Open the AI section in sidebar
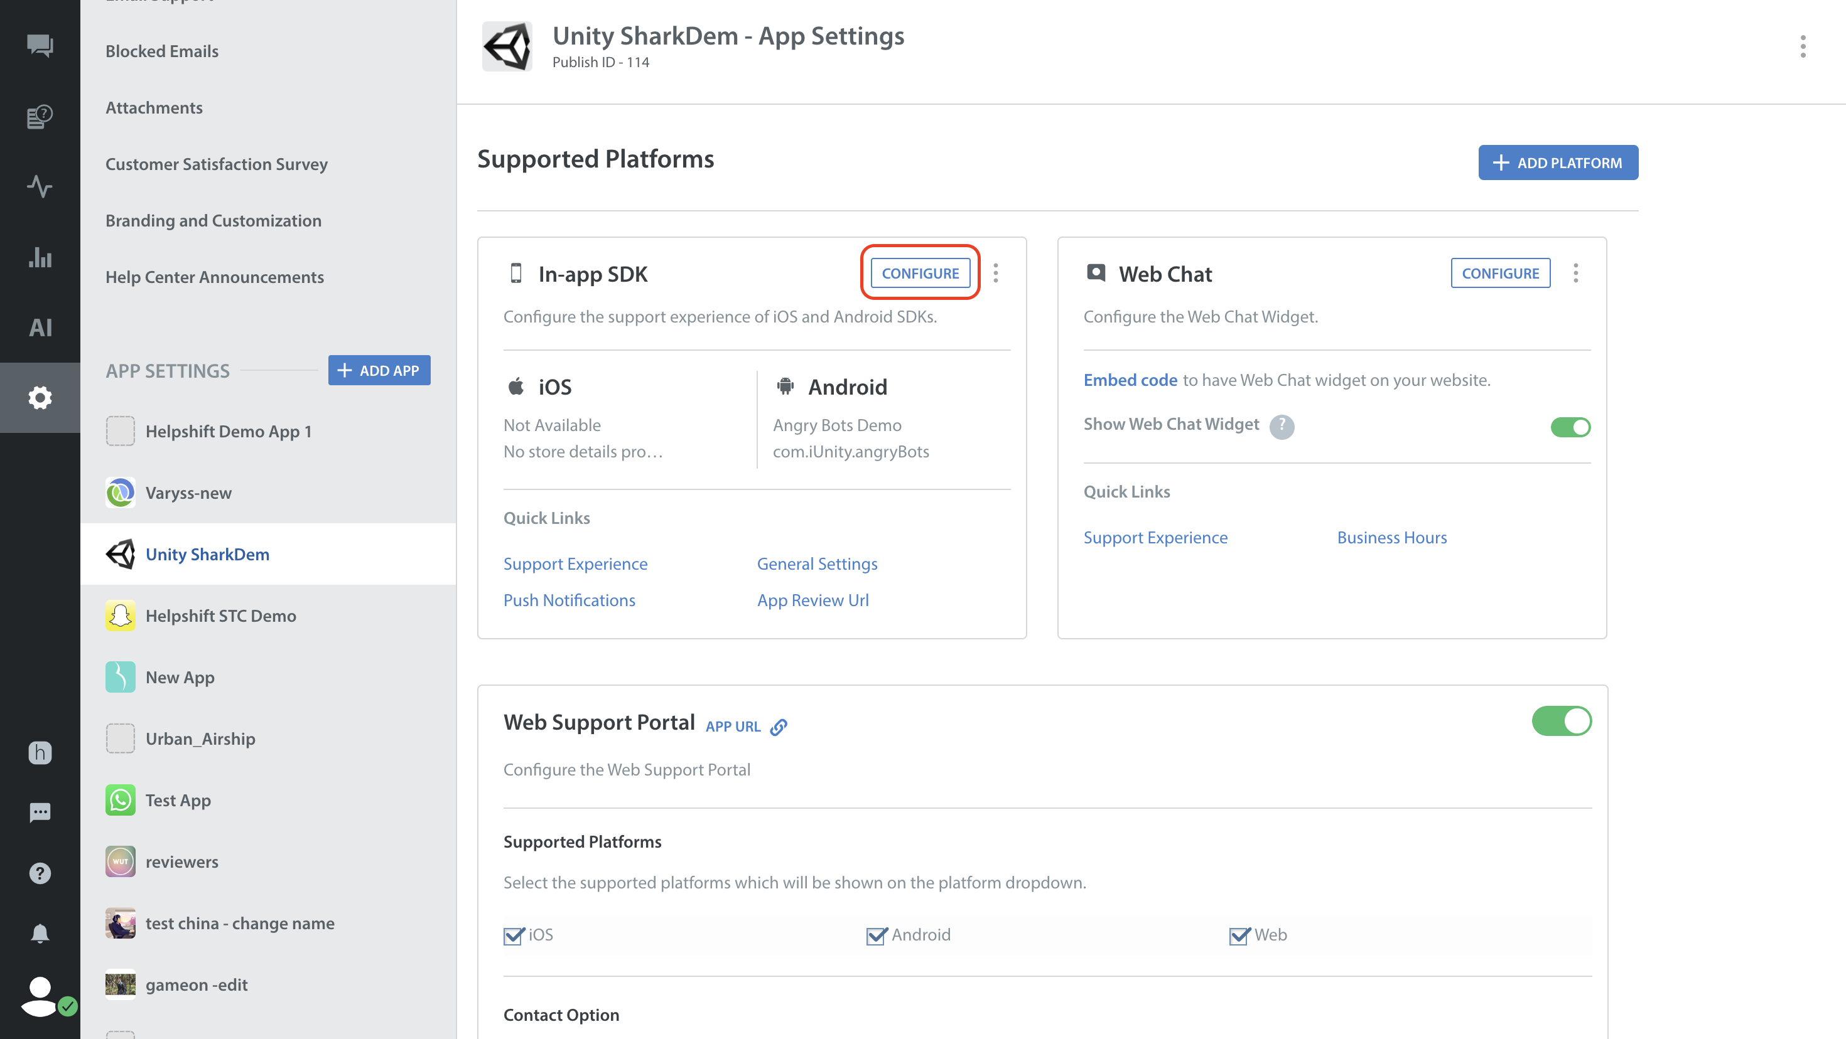This screenshot has width=1846, height=1039. pyautogui.click(x=40, y=328)
